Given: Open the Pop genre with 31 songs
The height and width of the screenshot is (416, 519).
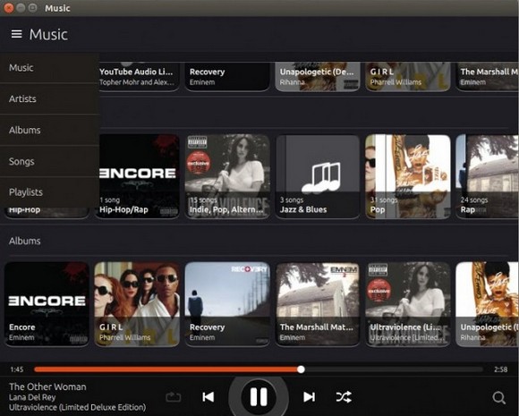Looking at the screenshot, I should (x=408, y=176).
